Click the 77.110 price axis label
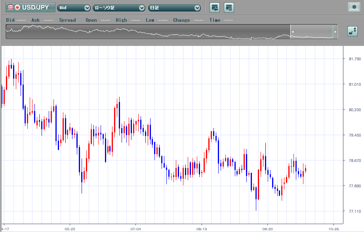 coord(355,211)
